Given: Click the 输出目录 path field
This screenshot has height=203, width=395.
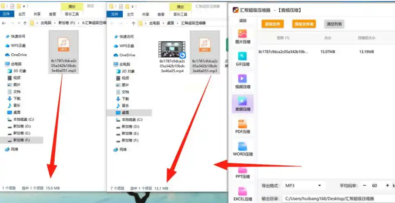Looking at the screenshot, I should [x=338, y=198].
